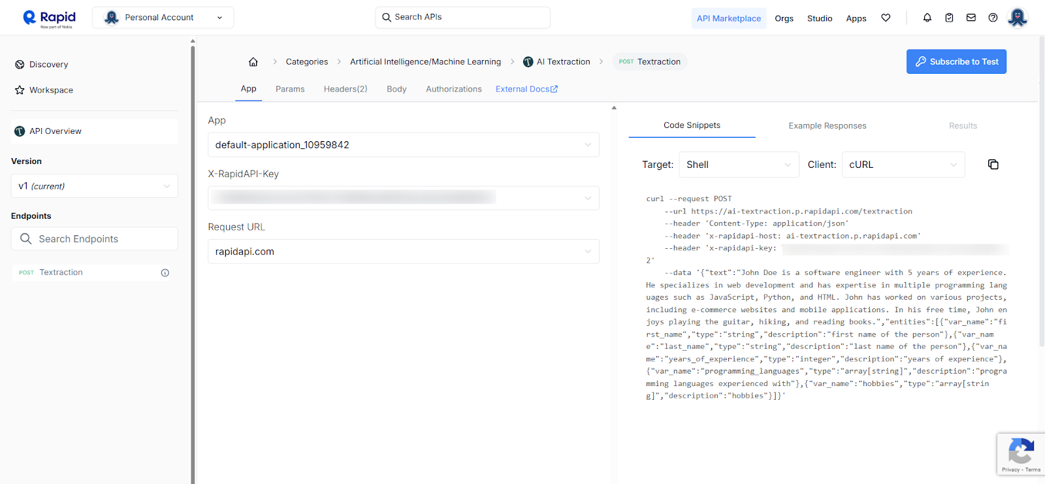Click the AI Textraction breadcrumb logo
The width and height of the screenshot is (1045, 484).
tap(528, 62)
